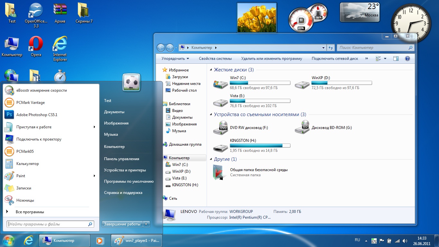Screen dimensions: 439x247
Task: Open Устройства и принтеры from Start menu
Action: click(x=125, y=170)
